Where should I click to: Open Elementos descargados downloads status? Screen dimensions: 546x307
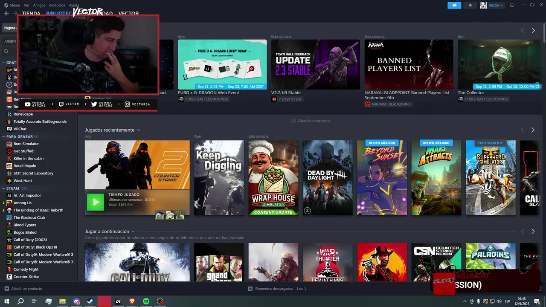point(277,289)
